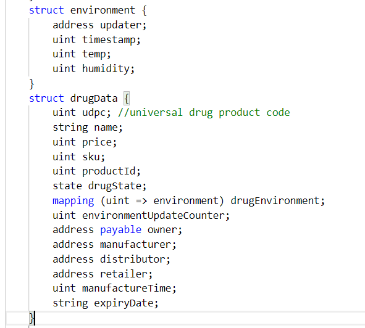The width and height of the screenshot is (365, 328).
Task: Click 'uint manufactureTime;' line
Action: [114, 289]
